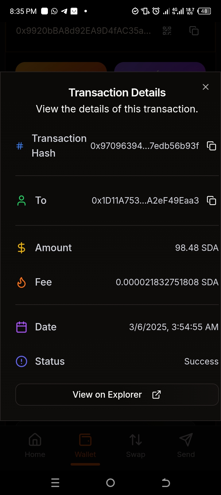Image resolution: width=221 pixels, height=495 pixels.
Task: Tap the blue hash symbol icon
Action: [x=20, y=146]
